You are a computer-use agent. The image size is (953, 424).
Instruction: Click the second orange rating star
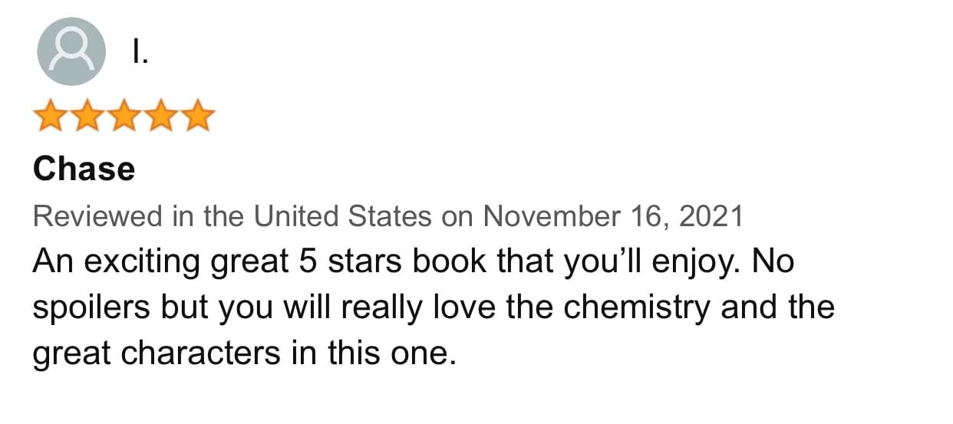[87, 116]
